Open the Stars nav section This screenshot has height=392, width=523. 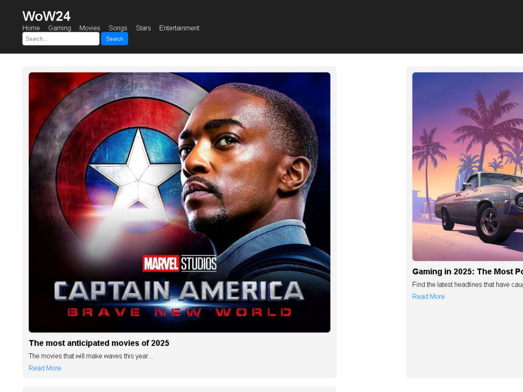pos(143,28)
